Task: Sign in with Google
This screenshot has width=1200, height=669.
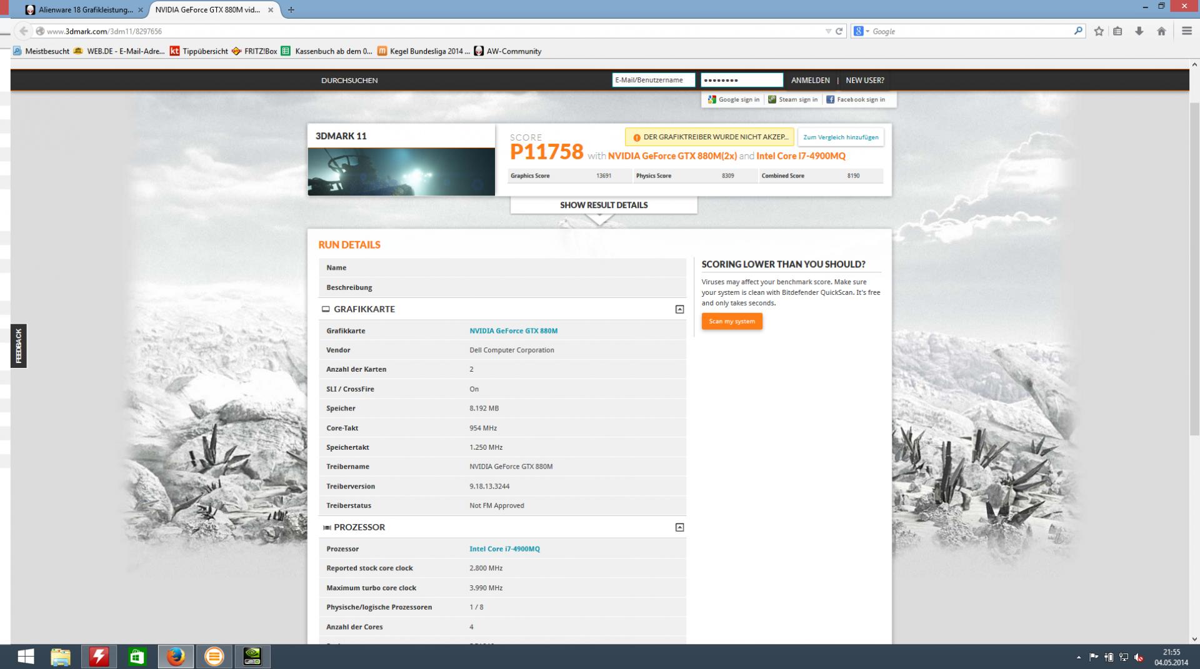Action: point(734,99)
